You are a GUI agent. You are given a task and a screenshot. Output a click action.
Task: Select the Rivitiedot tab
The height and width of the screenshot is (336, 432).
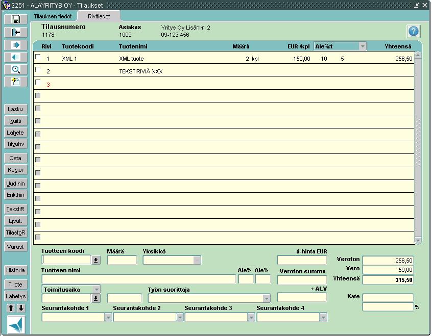pyautogui.click(x=99, y=16)
